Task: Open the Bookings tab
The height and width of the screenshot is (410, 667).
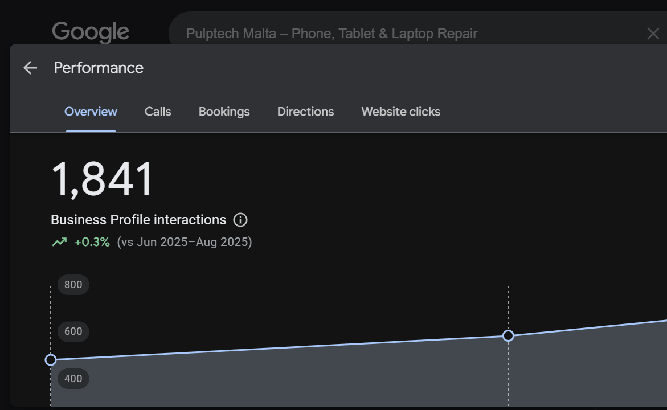Action: pos(224,112)
